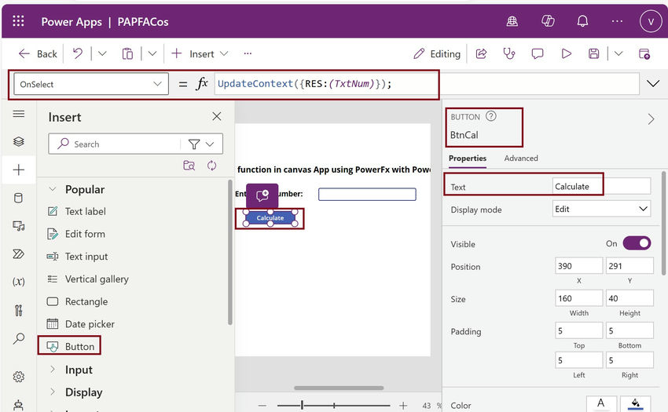Open the Comments pane

coord(538,53)
